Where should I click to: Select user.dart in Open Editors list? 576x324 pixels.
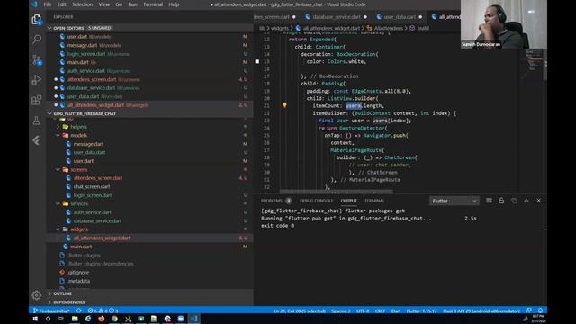click(x=77, y=36)
